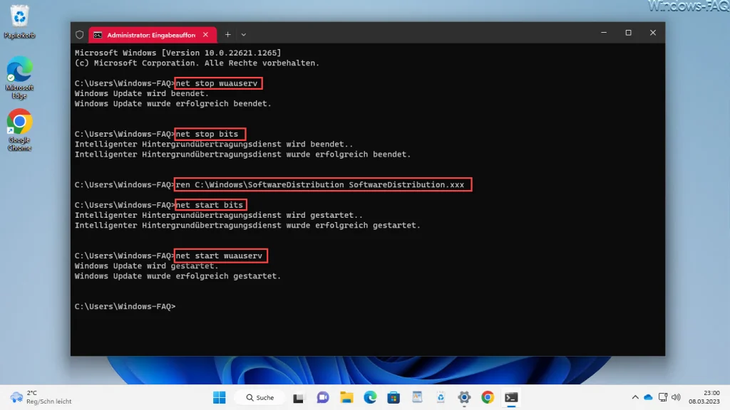Click 'Intelligenter Hintergrundübertragungsdienst wird beendet..' line
Screen dimensions: 730x410
point(214,144)
